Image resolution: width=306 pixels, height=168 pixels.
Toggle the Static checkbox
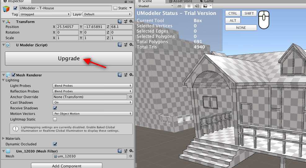[x=115, y=8]
